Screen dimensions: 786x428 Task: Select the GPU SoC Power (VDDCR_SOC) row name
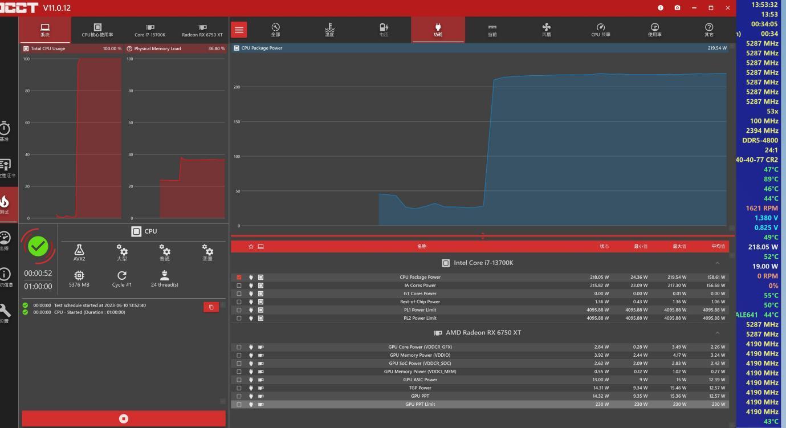click(x=420, y=364)
